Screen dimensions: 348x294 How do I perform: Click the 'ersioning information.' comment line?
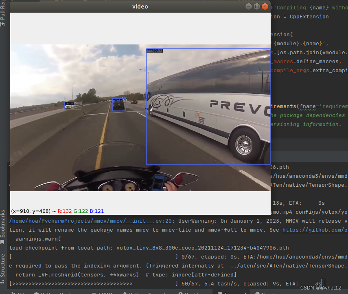(306, 124)
